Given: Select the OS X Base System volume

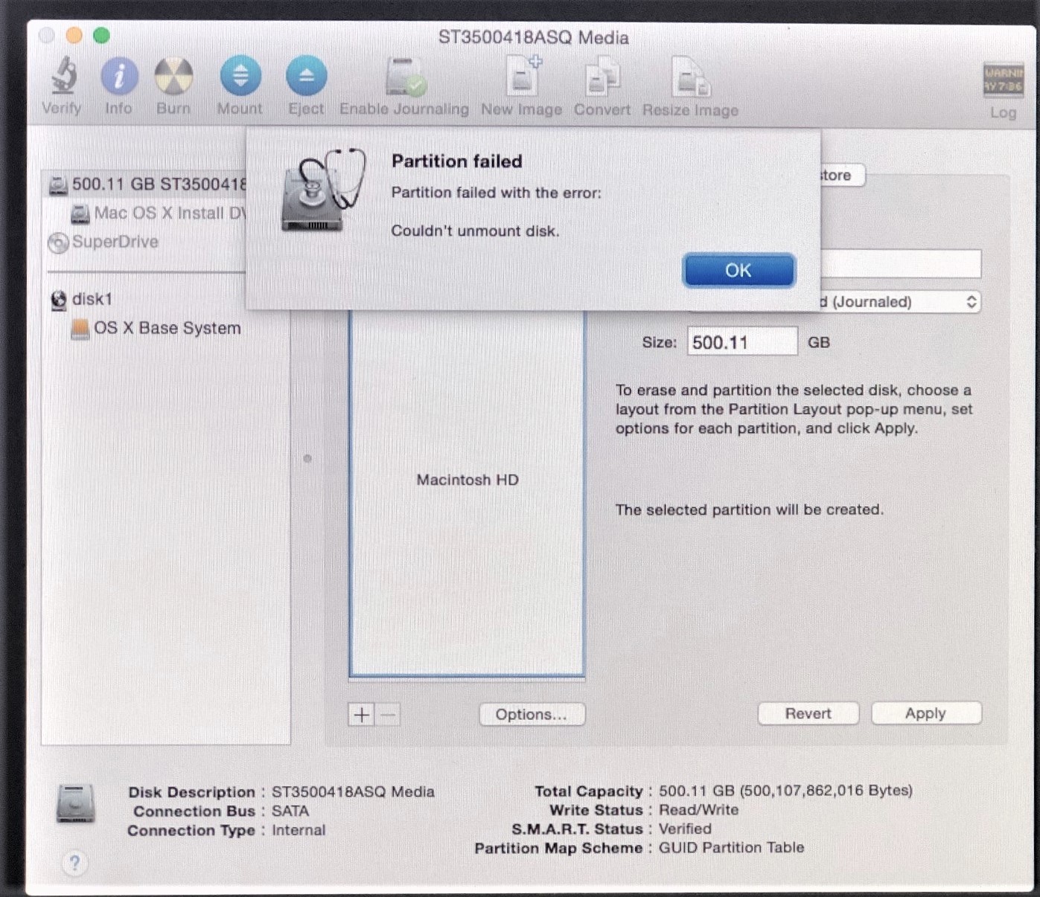Looking at the screenshot, I should 156,329.
